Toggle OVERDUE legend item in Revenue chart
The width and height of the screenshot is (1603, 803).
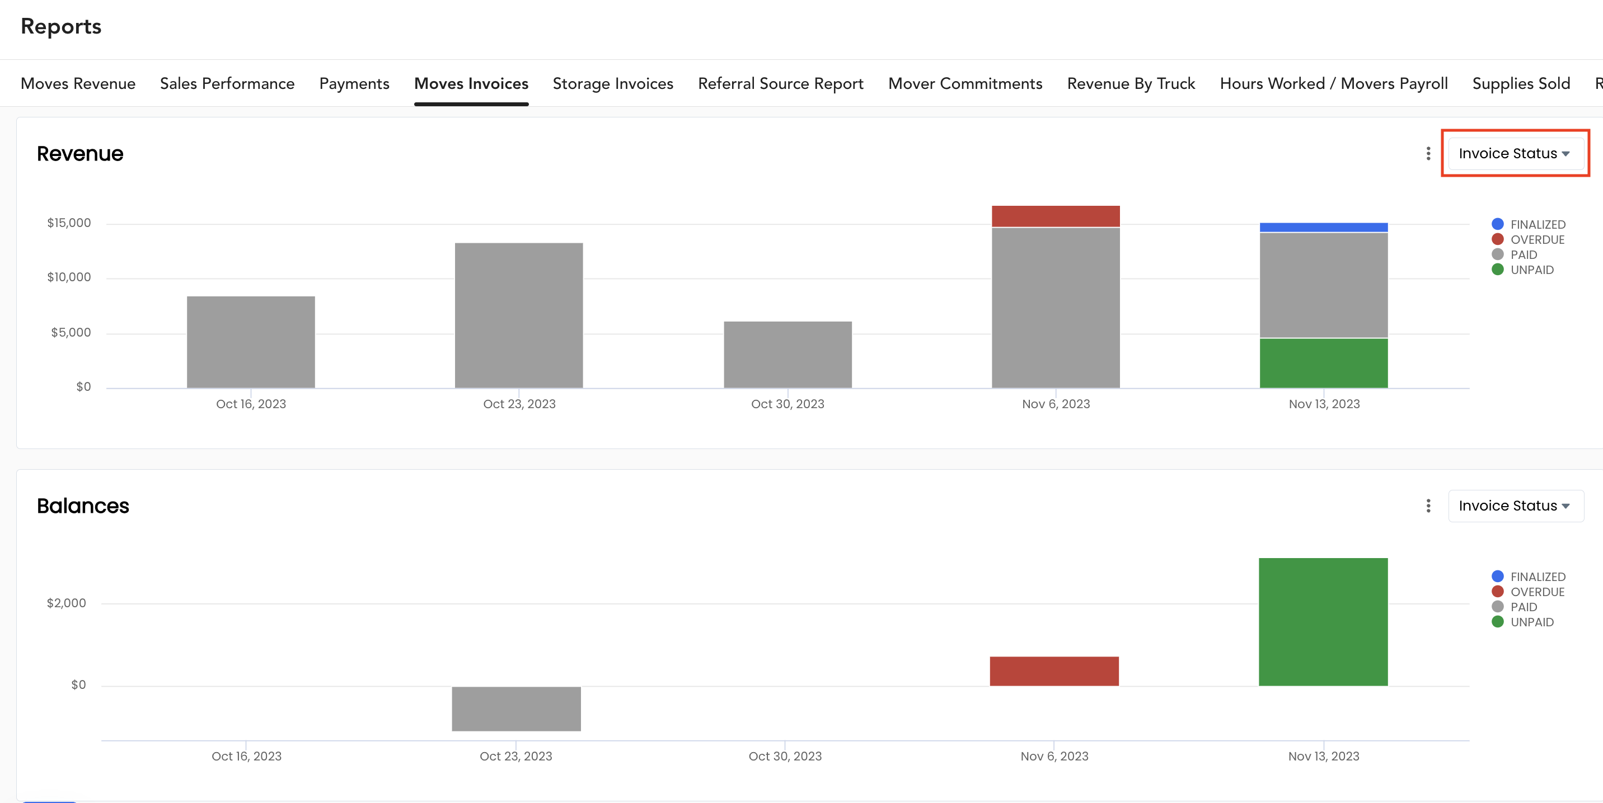tap(1527, 239)
